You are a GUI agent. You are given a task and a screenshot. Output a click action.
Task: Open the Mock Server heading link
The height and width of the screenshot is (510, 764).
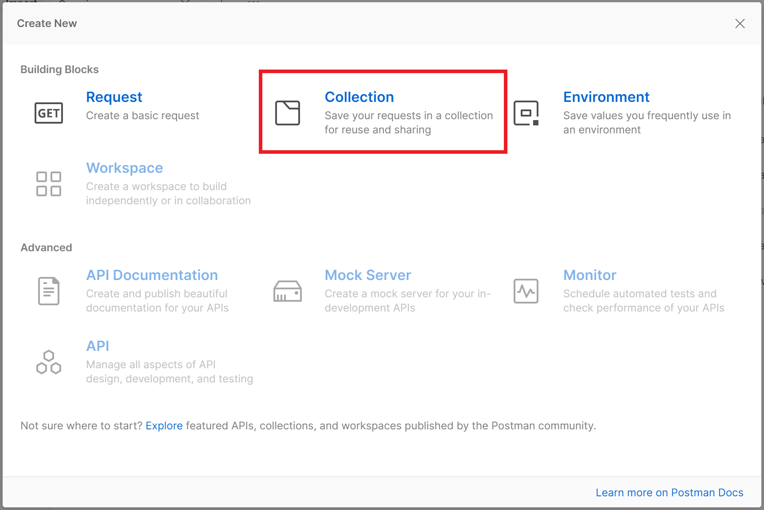point(368,275)
